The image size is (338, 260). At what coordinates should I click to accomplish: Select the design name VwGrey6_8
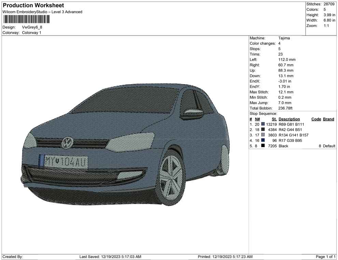pos(32,27)
